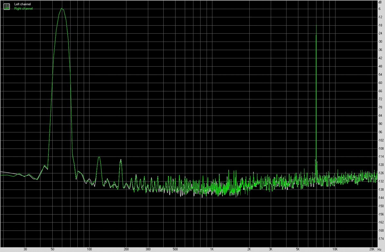Click the "-102" dB level axis label
The width and height of the screenshot is (385, 252).
381,140
